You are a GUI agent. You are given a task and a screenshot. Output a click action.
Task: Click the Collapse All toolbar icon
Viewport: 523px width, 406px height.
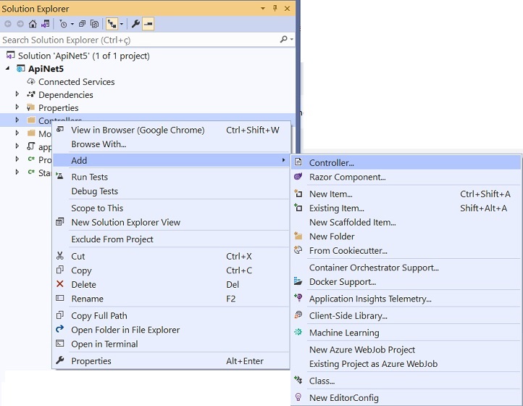coord(82,24)
